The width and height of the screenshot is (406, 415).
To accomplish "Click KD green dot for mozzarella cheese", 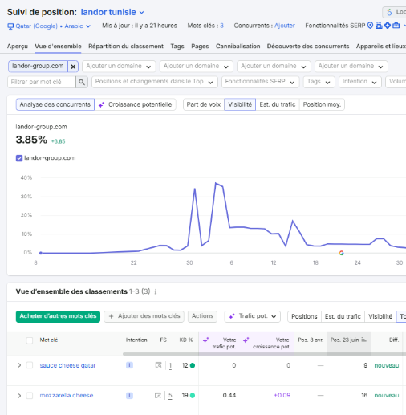I will pos(193,395).
